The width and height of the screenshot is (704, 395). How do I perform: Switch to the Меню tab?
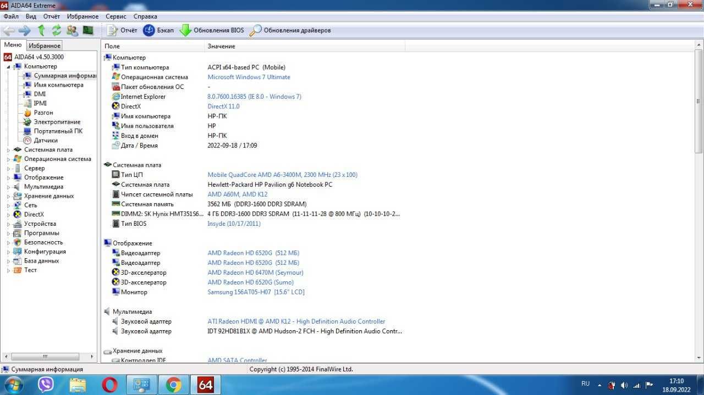click(x=13, y=45)
